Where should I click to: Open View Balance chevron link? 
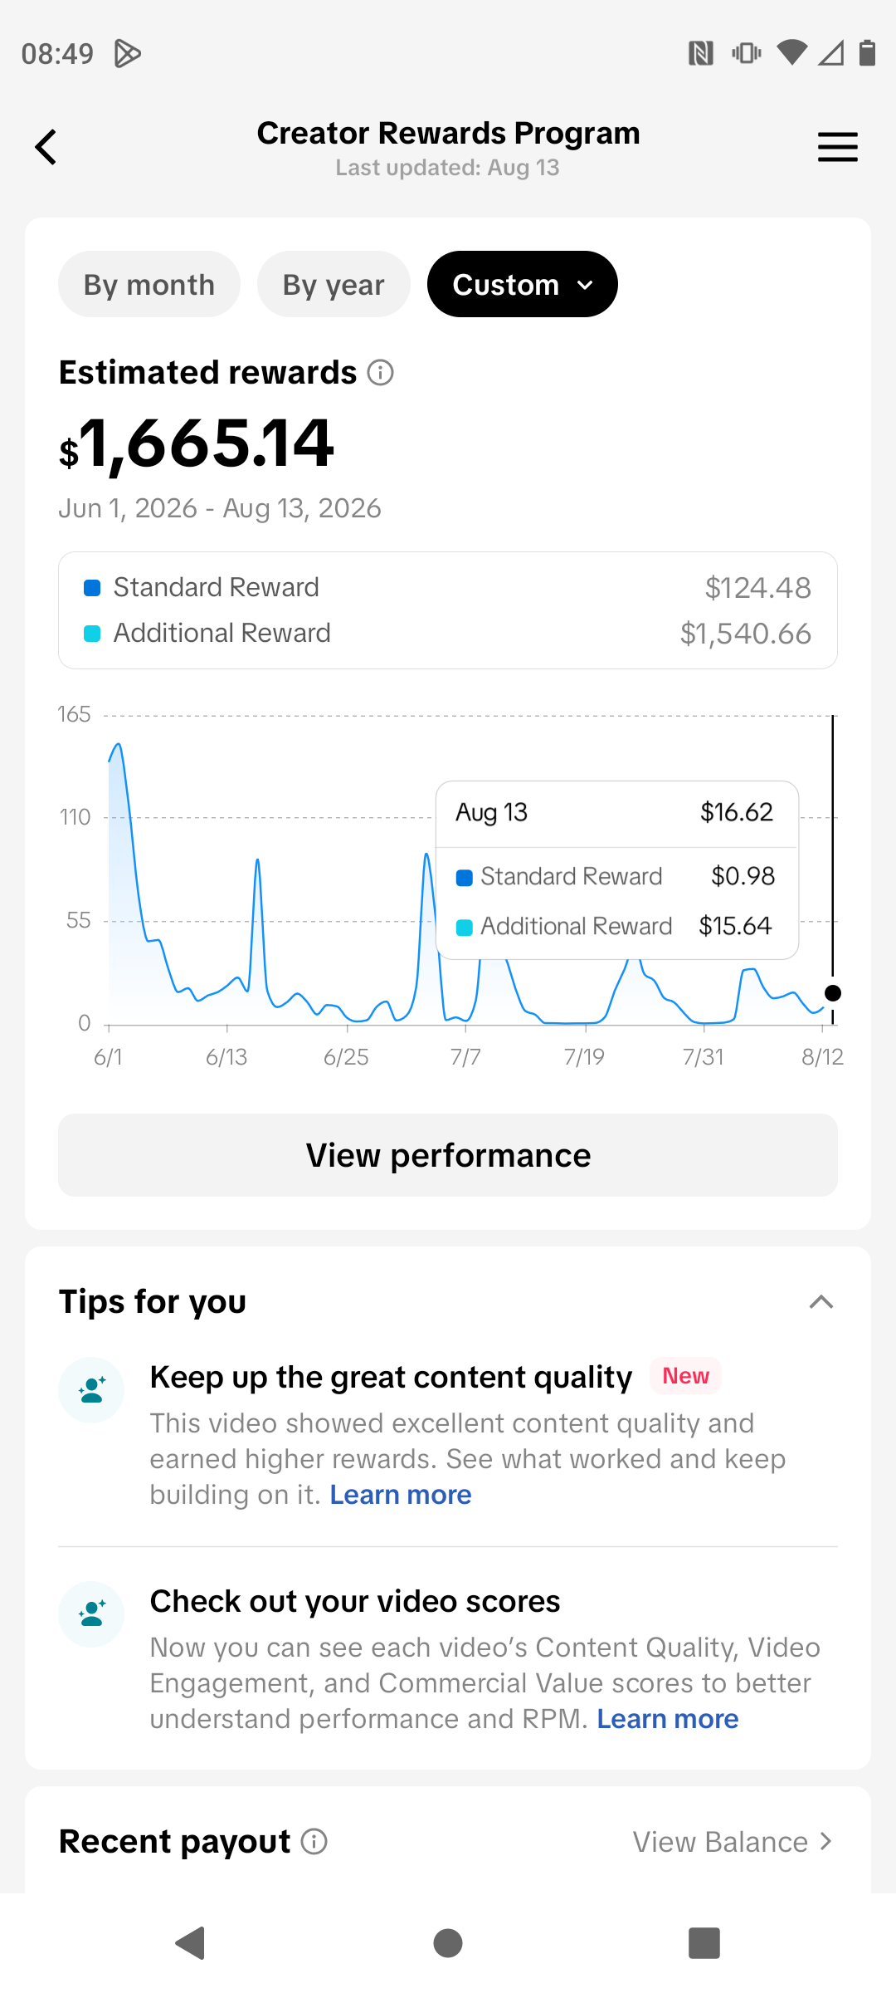click(733, 1841)
